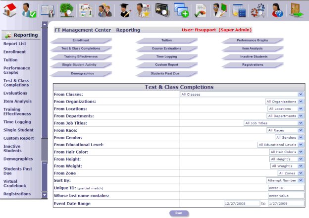Image resolution: width=309 pixels, height=218 pixels.
Task: Open the user with green checkmark icon
Action: pos(29,10)
